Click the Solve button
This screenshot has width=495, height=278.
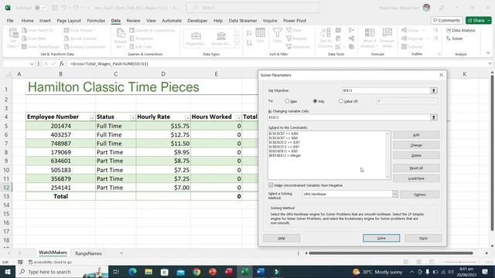tap(381, 238)
